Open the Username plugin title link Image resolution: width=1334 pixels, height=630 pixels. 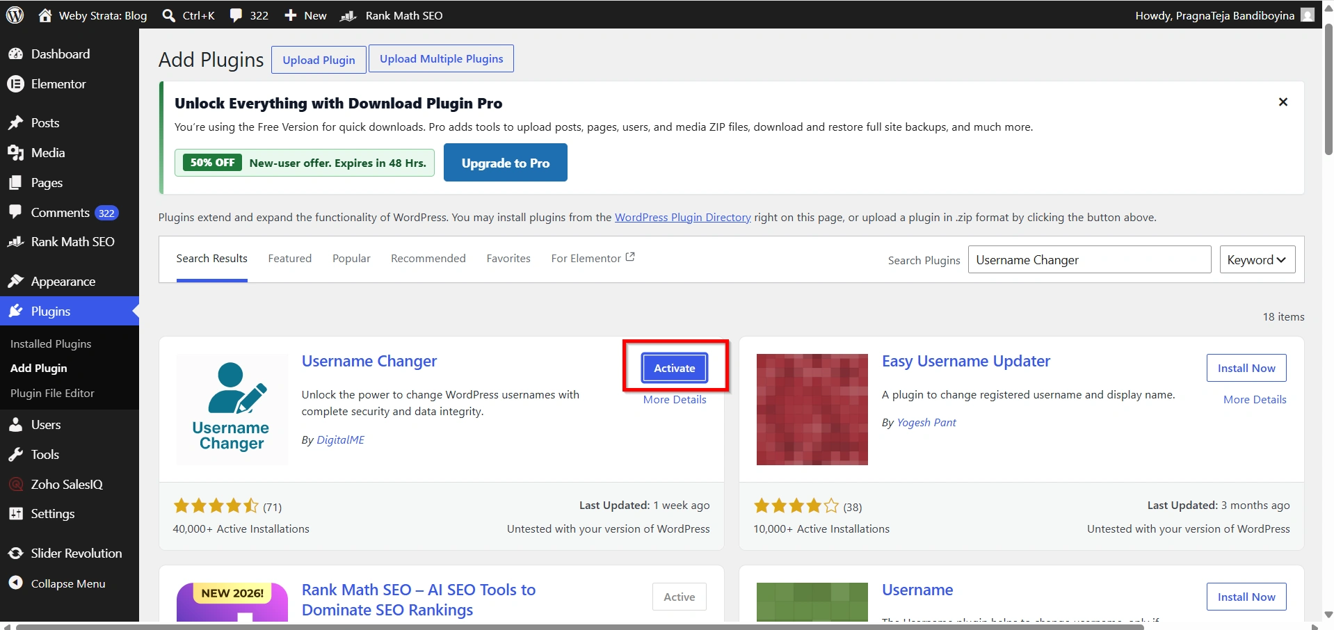917,590
